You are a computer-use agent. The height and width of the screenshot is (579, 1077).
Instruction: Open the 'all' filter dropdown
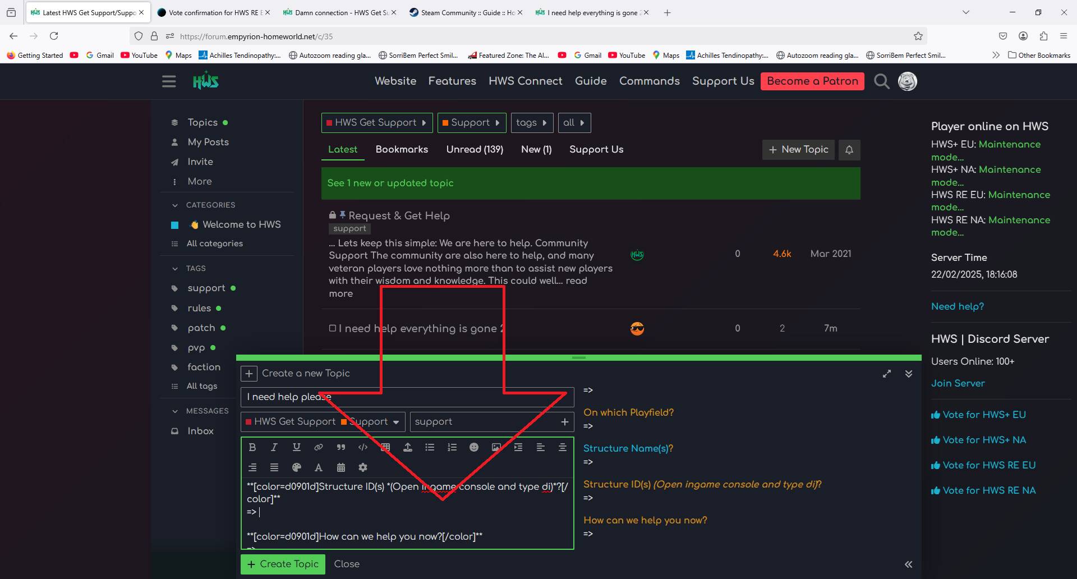tap(574, 123)
